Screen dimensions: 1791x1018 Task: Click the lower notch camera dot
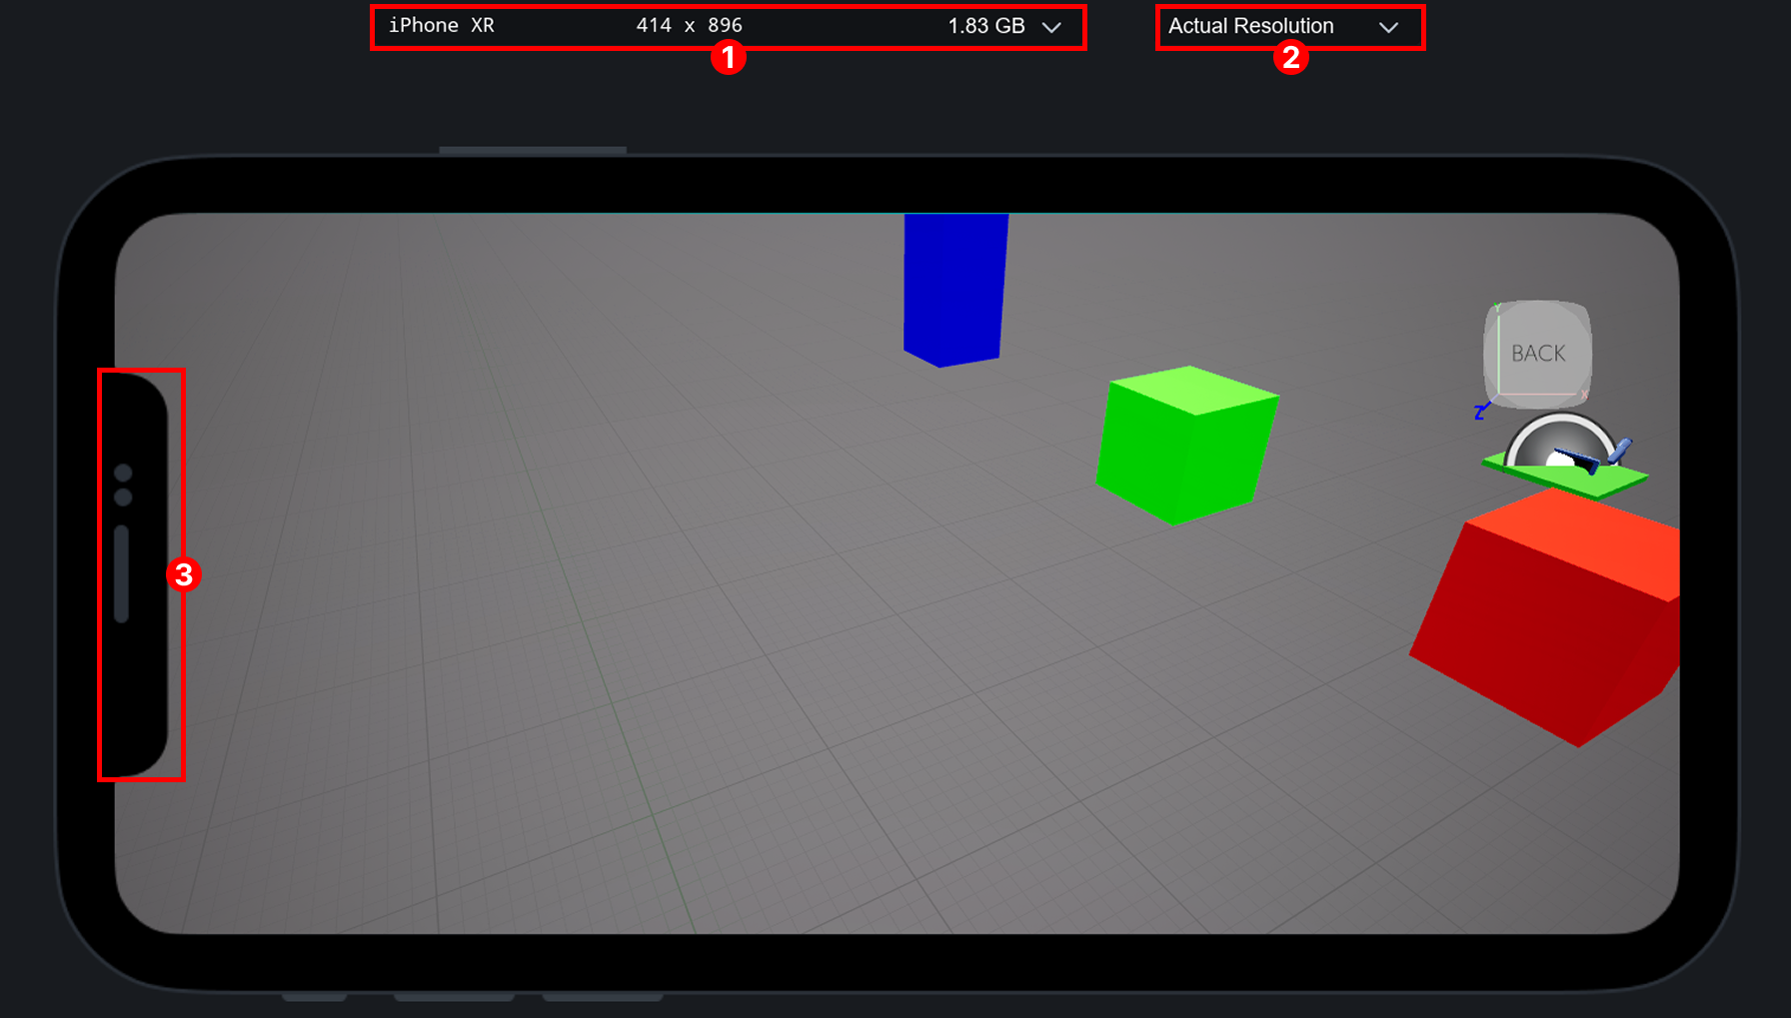(123, 498)
